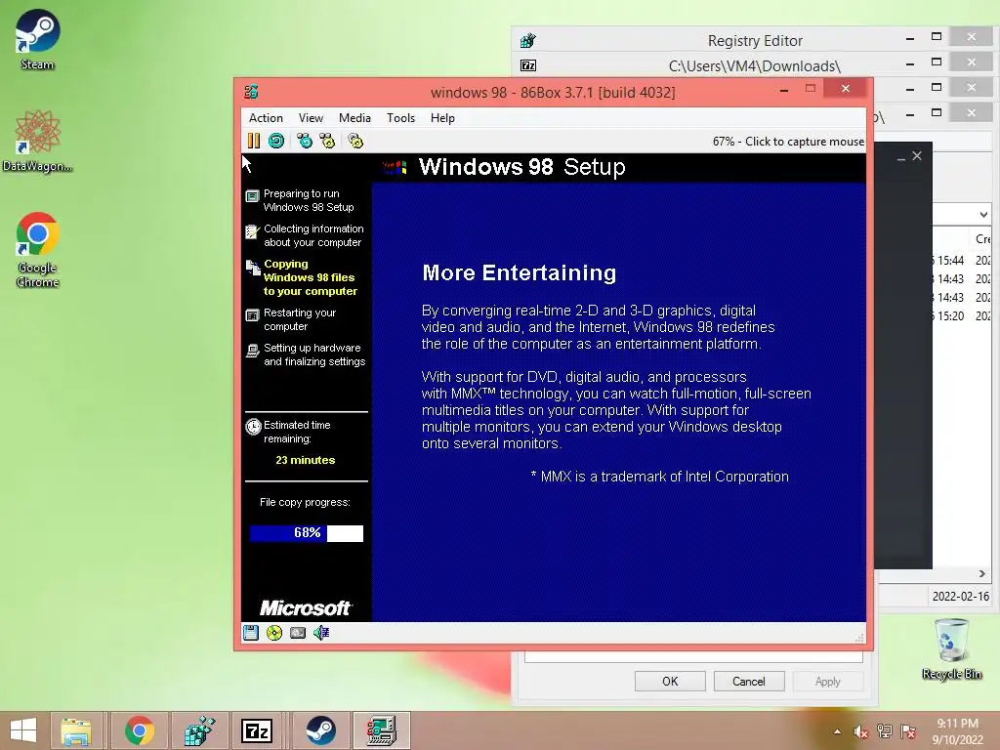Click Apply in the background dialog
The image size is (1000, 750).
click(x=828, y=681)
